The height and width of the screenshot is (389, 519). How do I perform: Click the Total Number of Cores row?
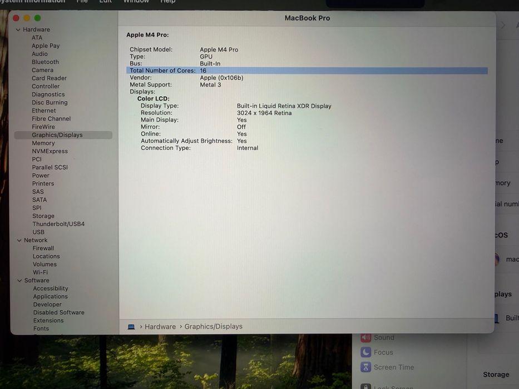[x=307, y=71]
